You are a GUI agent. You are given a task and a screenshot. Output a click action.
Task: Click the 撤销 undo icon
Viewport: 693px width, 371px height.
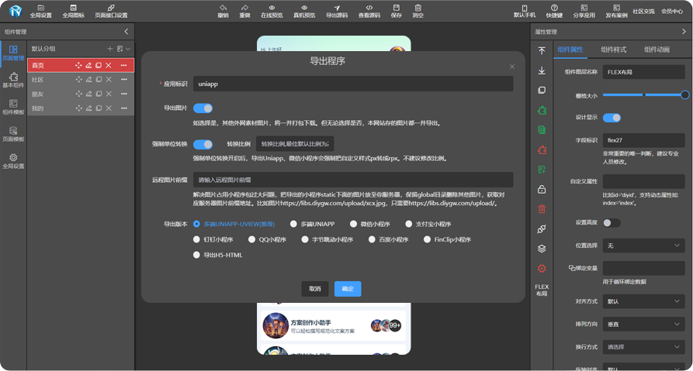[x=223, y=9]
